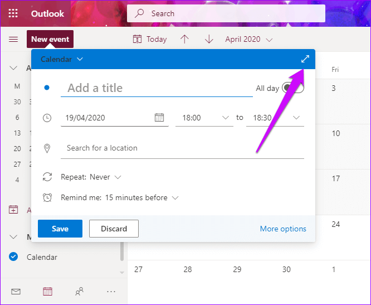
Task: Switch to People module
Action: (79, 292)
